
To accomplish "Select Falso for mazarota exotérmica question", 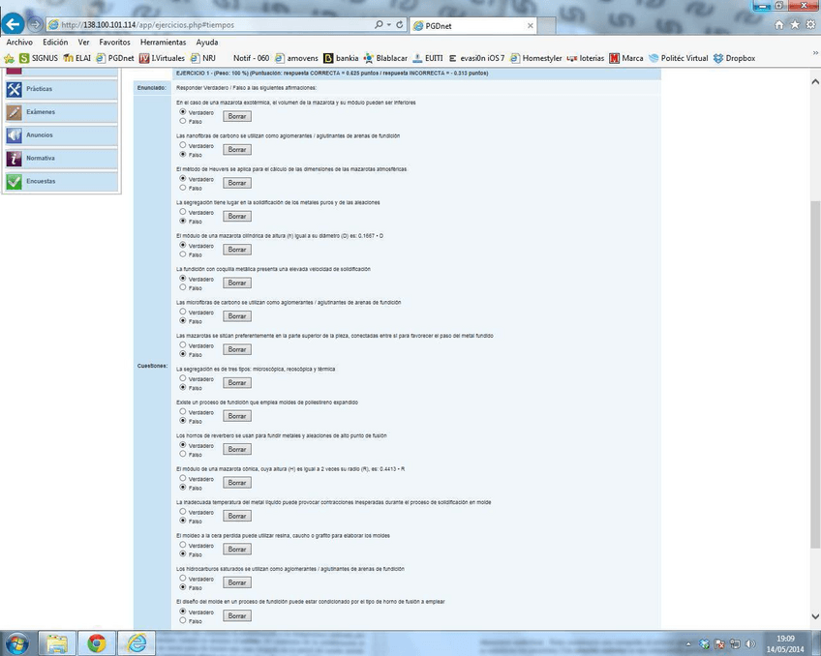I will pyautogui.click(x=183, y=121).
